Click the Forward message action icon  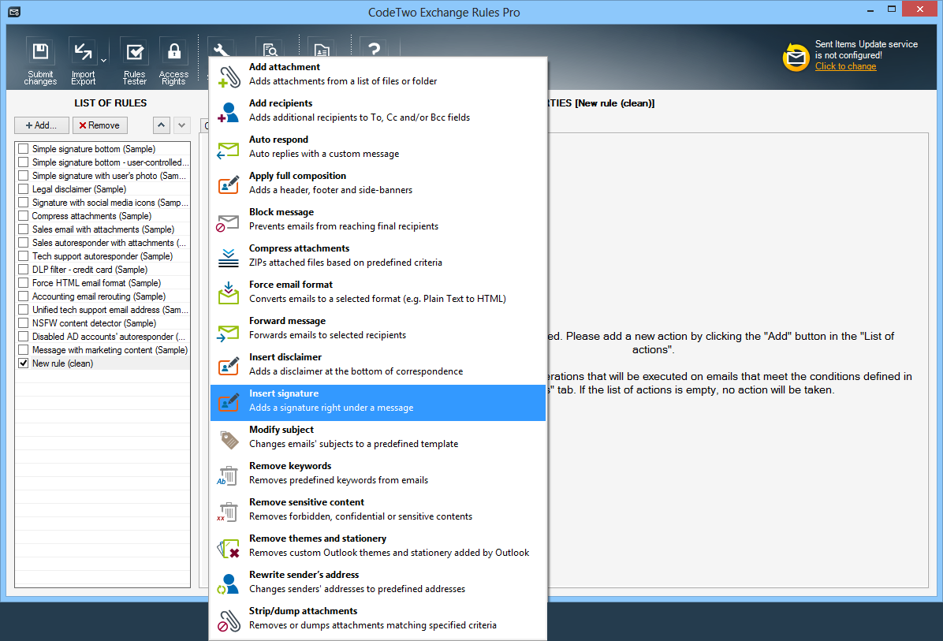tap(229, 333)
